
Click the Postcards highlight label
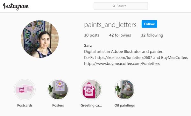25,105
